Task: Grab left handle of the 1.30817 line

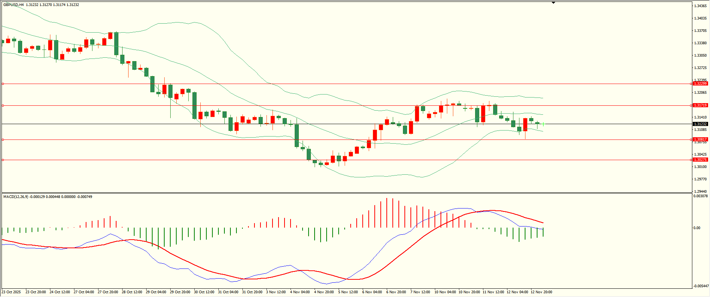Action: 3,139
